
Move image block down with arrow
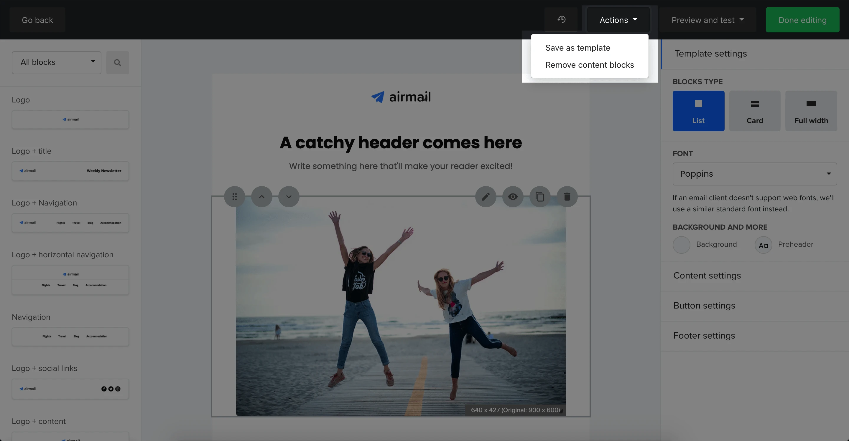pyautogui.click(x=289, y=197)
